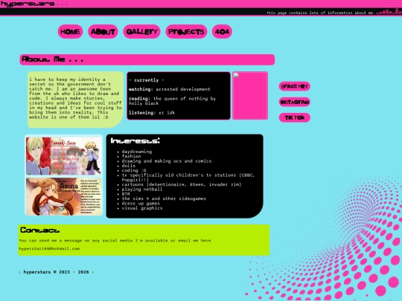Screen dimensions: 402x301
Task: Click the 'coding :D' interest item
Action: click(x=134, y=170)
